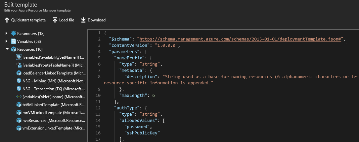
Task: Select Parameters (18) tree label
Action: pos(31,34)
